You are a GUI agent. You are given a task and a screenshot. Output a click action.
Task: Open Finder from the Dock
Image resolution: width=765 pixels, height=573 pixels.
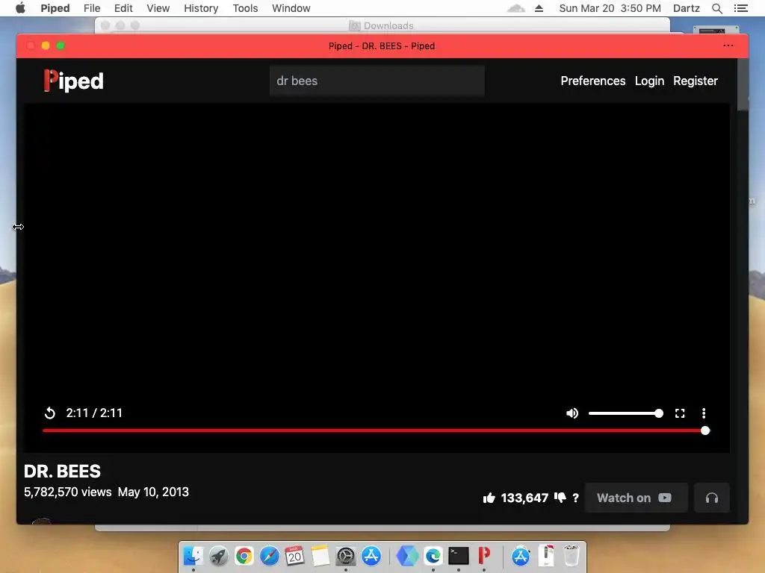point(193,555)
